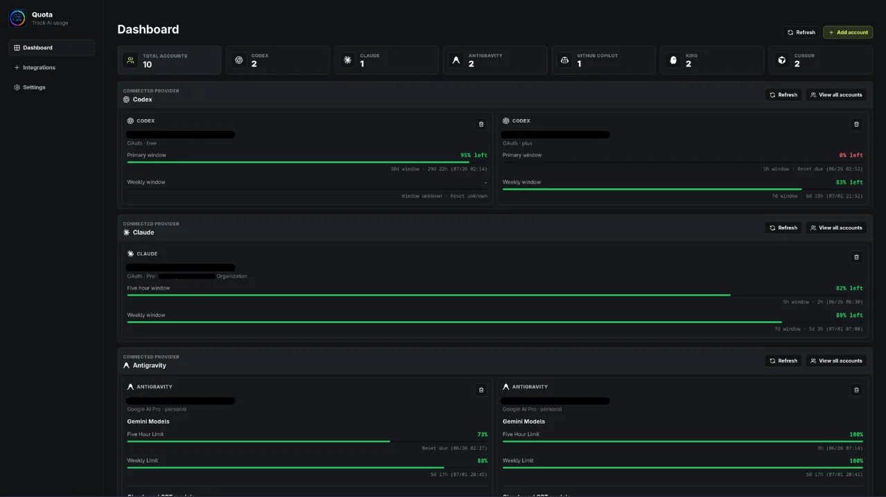
Task: Click the "Reset due (06/26 02:52)" text
Action: pyautogui.click(x=830, y=169)
